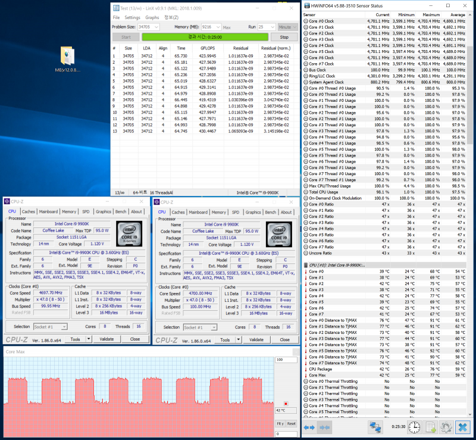Open 정보(Z) menu in LinX

coord(171,18)
